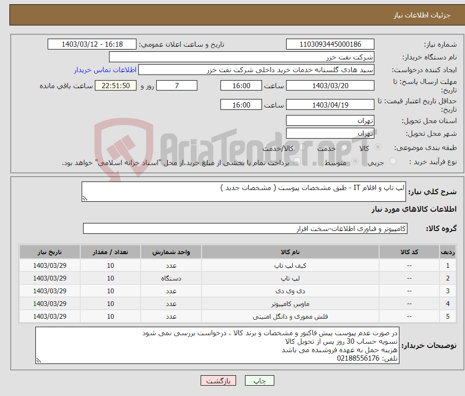Click the announcement date field 1403/03/12 - 16:18
465x396 pixels.
(92, 44)
